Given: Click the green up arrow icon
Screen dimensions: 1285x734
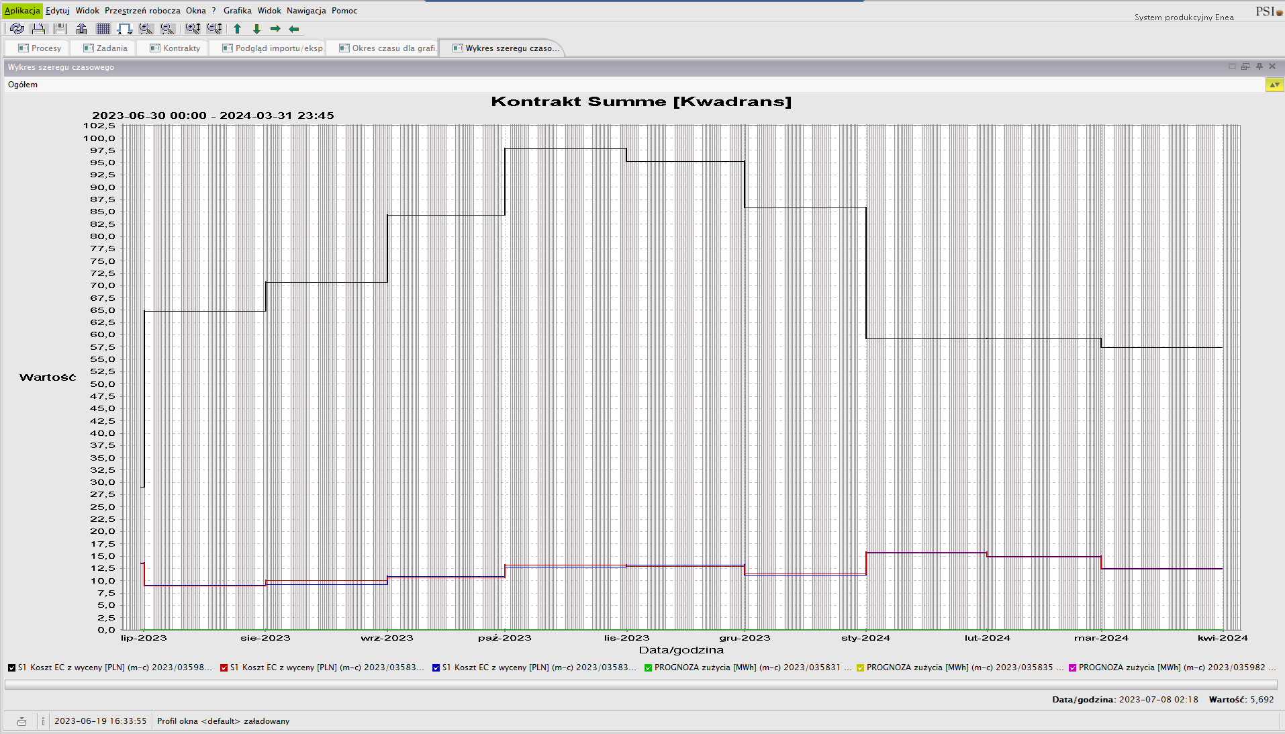Looking at the screenshot, I should [238, 29].
